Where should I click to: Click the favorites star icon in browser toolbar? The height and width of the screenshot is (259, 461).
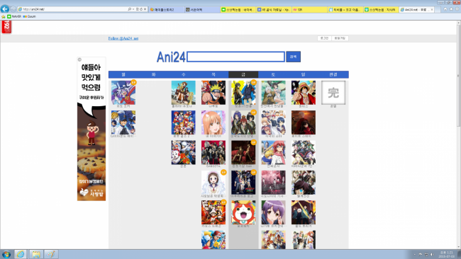[451, 9]
